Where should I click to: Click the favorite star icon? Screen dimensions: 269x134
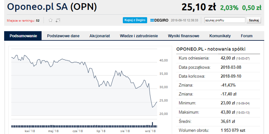coord(50,21)
